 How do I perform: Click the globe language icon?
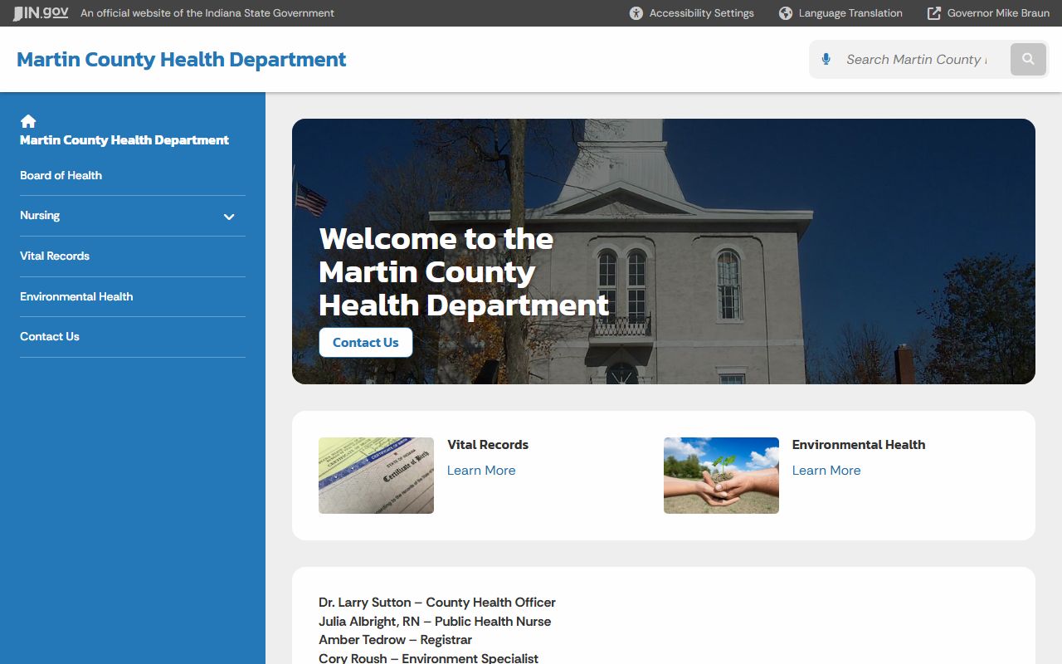click(x=786, y=13)
